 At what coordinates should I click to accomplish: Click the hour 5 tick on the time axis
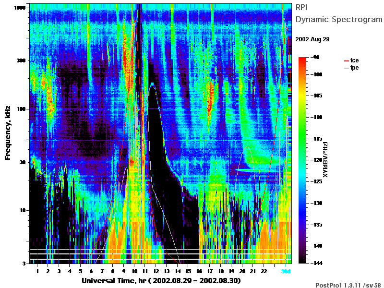point(80,271)
